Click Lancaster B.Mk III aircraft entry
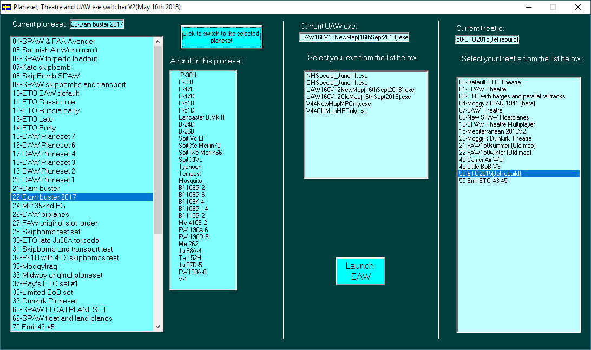Viewport: 591px width, 350px height. pyautogui.click(x=202, y=117)
